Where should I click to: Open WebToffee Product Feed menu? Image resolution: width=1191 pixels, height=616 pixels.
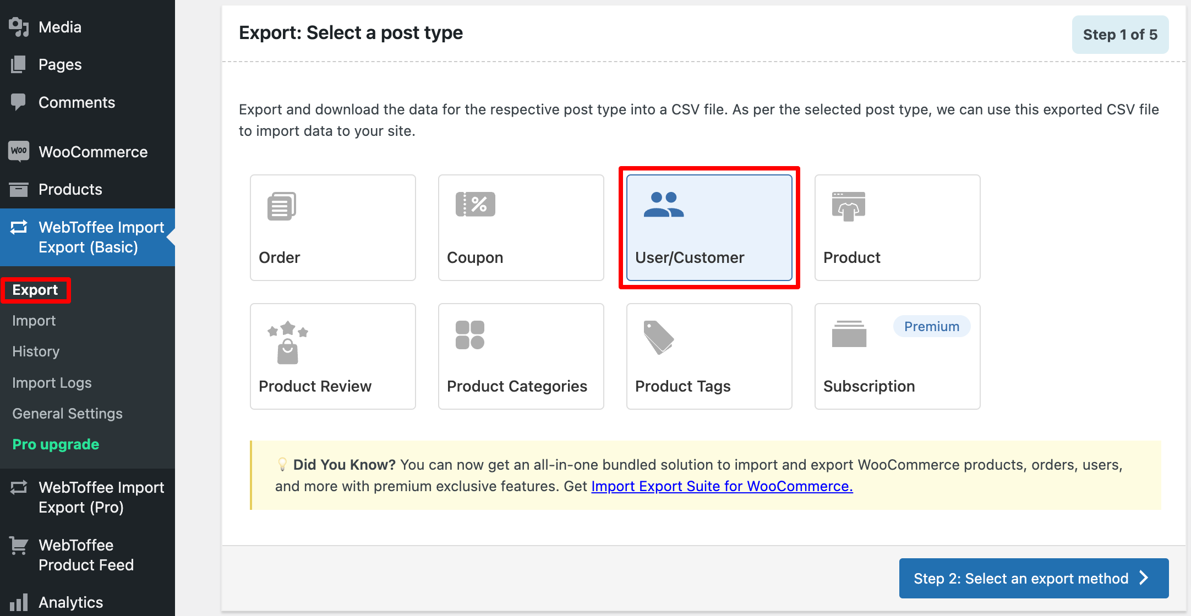point(88,555)
